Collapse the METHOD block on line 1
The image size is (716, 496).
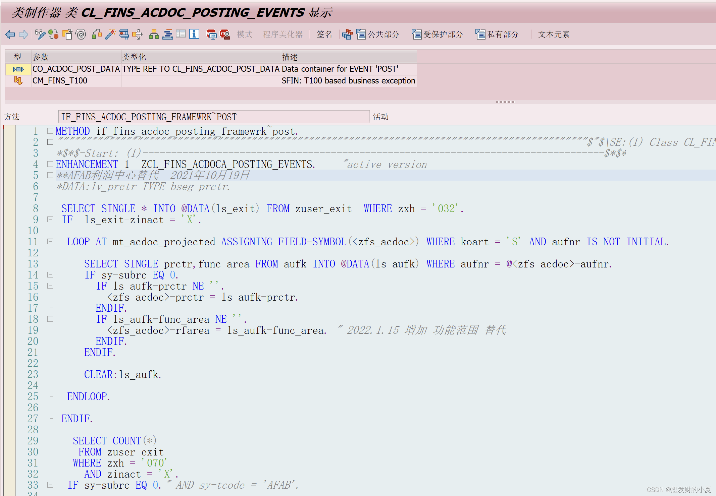click(x=50, y=131)
